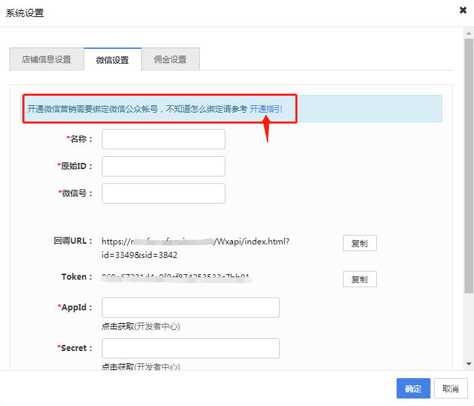
Task: Select the 微信设置 tab
Action: [112, 60]
